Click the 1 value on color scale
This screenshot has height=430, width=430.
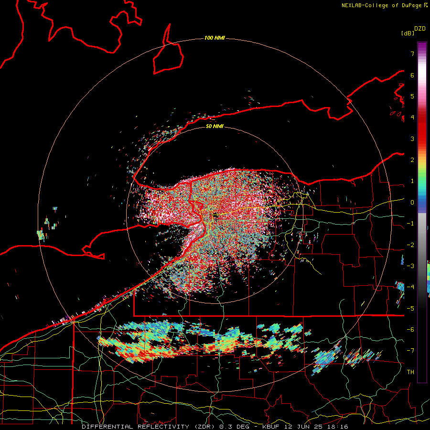(412, 181)
